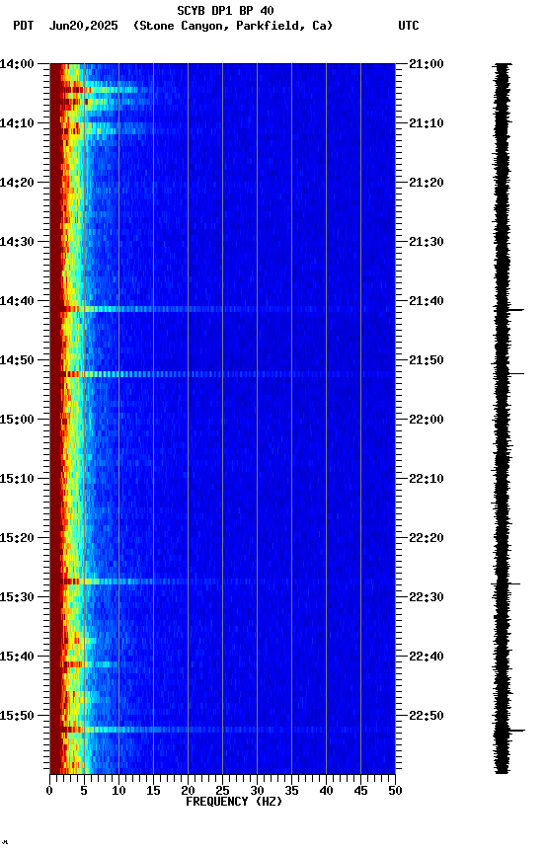This screenshot has width=545, height=853.
Task: Click the 30 Hz frequency axis label
Action: pyautogui.click(x=257, y=792)
